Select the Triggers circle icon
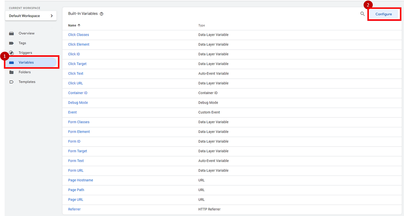Viewport: 404px width, 216px height. (x=12, y=53)
